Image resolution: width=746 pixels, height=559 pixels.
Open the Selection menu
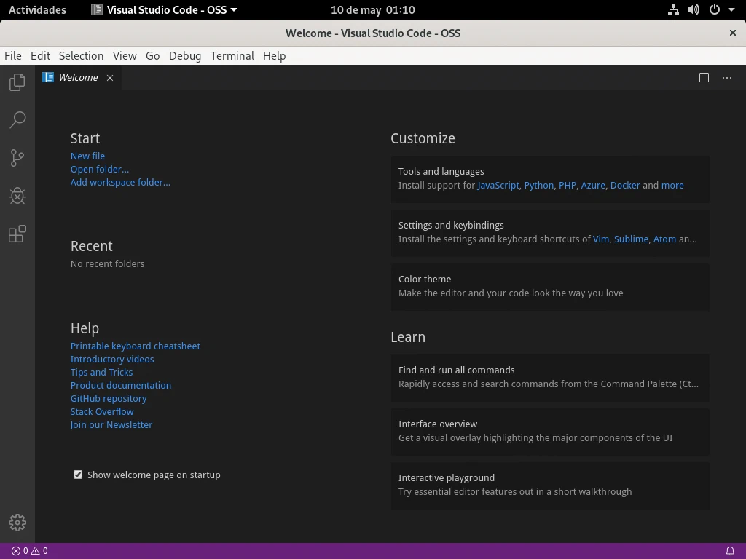point(81,56)
